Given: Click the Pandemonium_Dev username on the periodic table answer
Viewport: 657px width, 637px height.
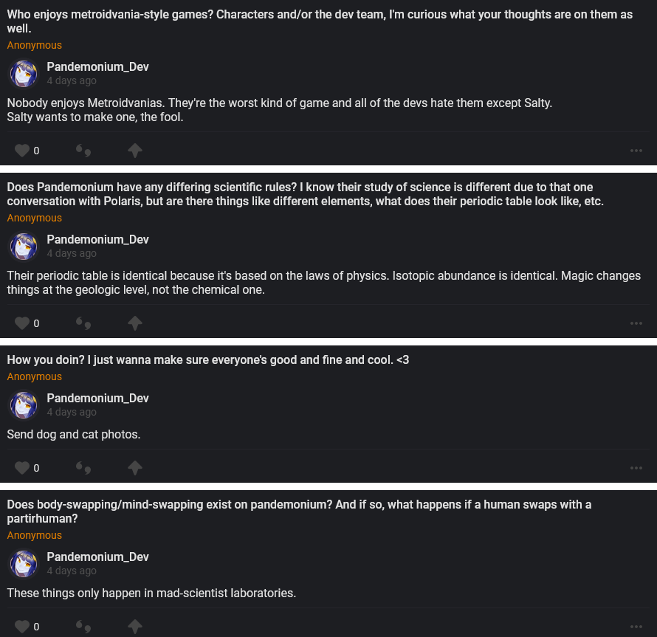Looking at the screenshot, I should (97, 239).
